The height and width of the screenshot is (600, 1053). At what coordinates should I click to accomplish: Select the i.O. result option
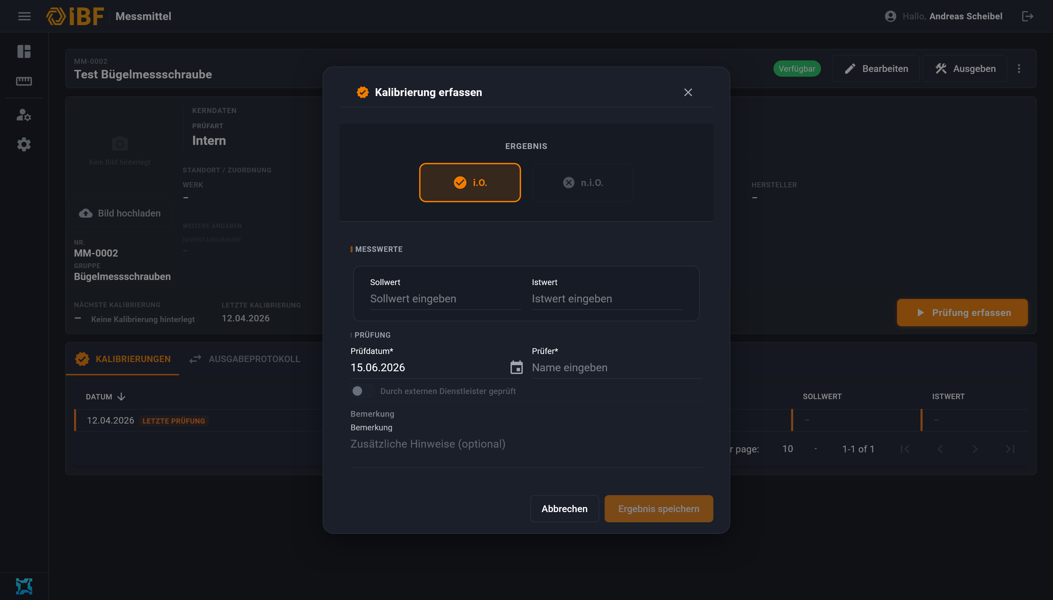click(470, 183)
